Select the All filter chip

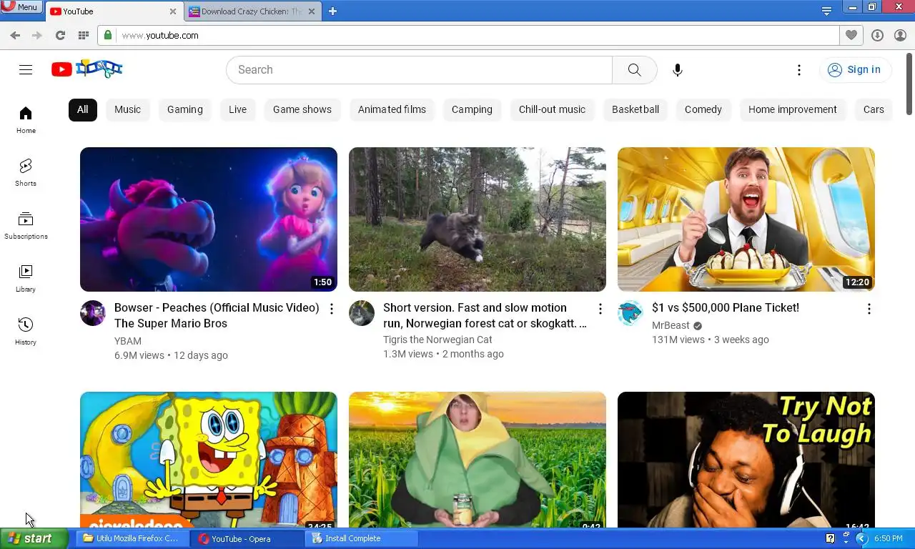[83, 109]
